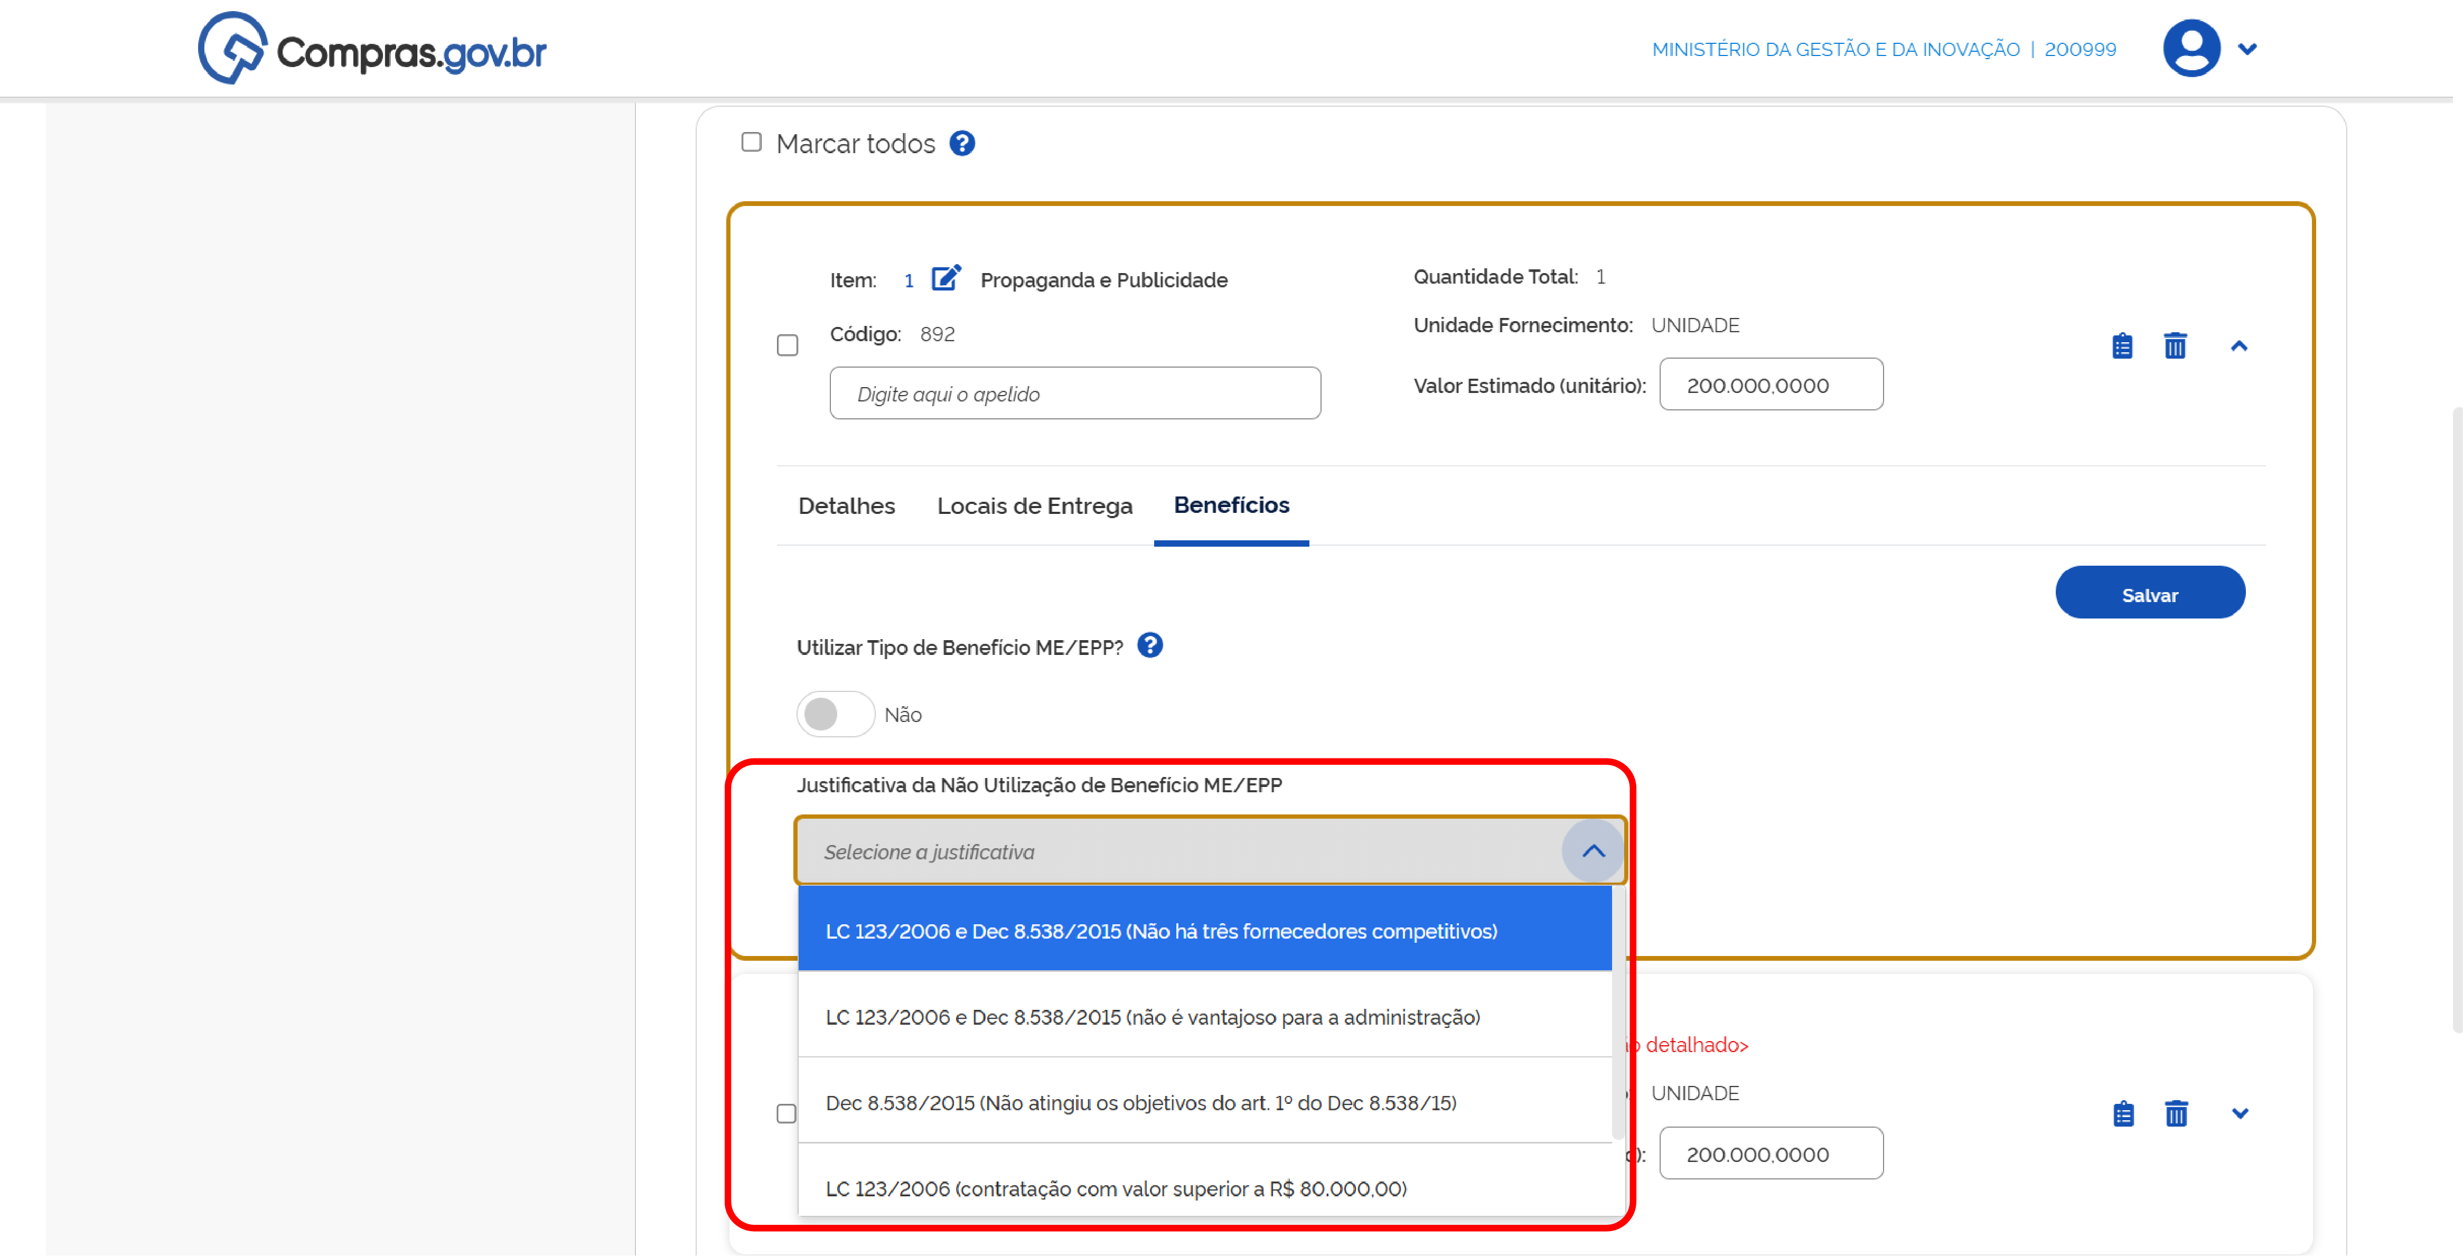Expand the user account menu chevron
The image size is (2463, 1256).
tap(2247, 49)
